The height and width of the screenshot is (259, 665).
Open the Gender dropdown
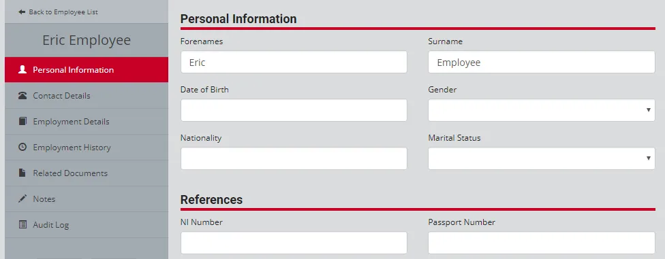tap(542, 110)
